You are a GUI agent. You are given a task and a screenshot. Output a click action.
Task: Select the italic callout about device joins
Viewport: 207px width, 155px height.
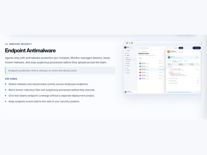tap(60, 71)
